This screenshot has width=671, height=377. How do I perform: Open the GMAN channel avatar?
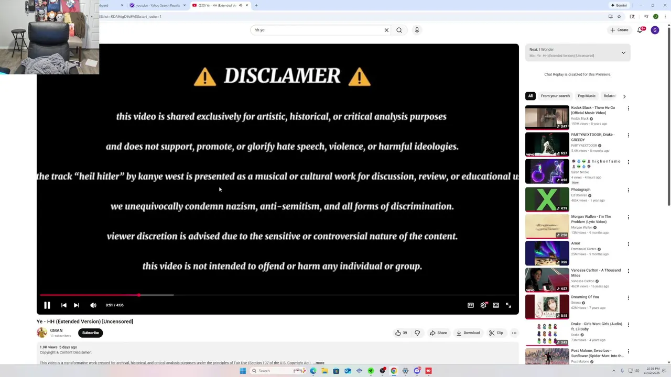click(x=42, y=332)
